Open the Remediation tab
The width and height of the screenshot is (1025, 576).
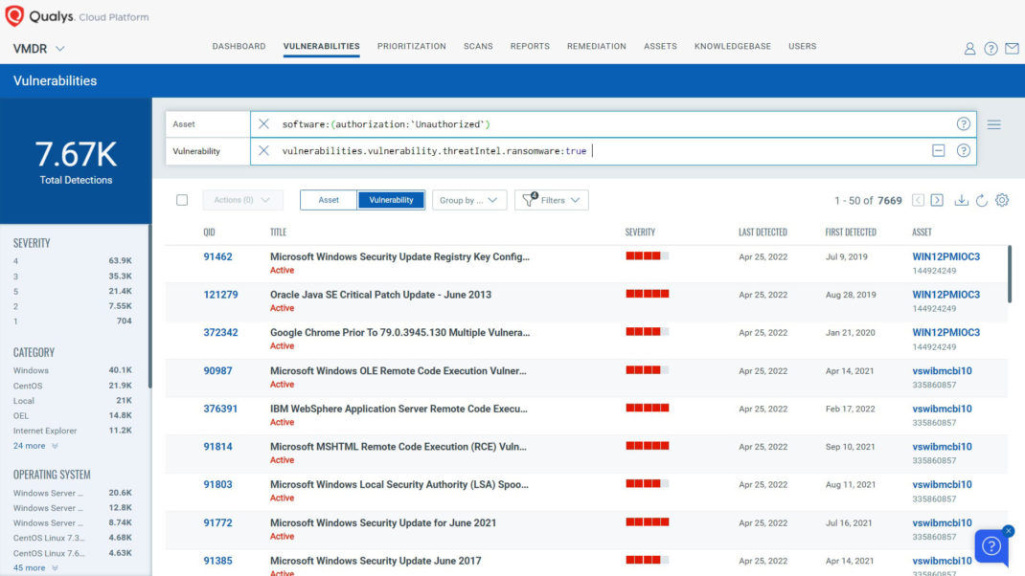click(x=596, y=46)
